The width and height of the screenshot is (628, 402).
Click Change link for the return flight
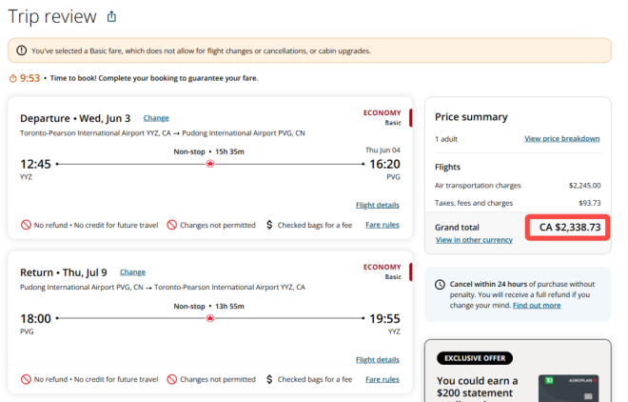coord(133,271)
